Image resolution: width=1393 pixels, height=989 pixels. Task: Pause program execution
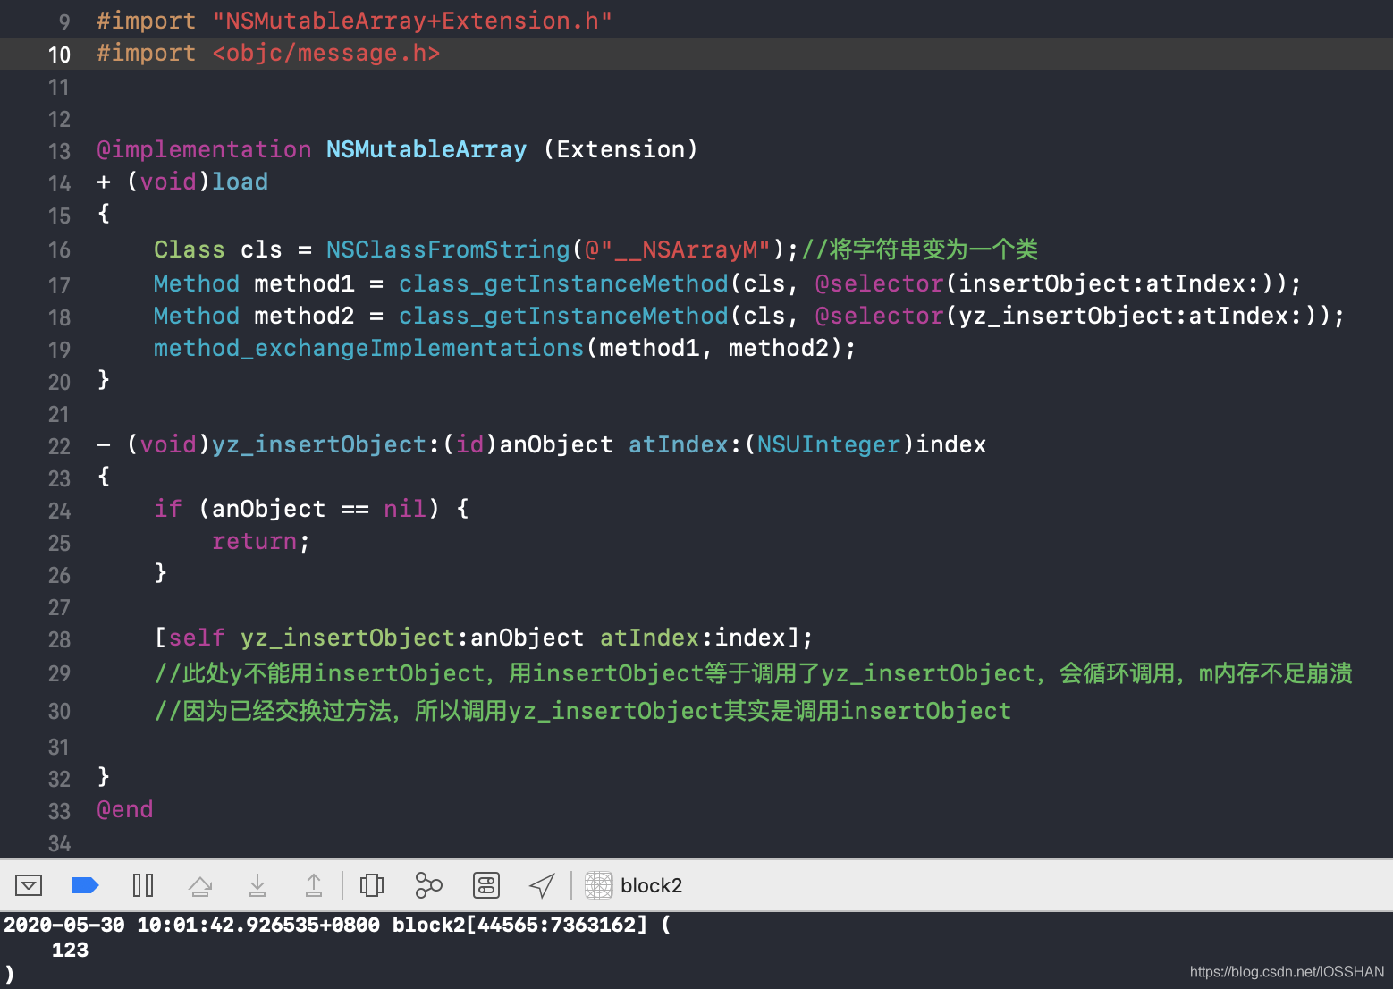[x=143, y=886]
